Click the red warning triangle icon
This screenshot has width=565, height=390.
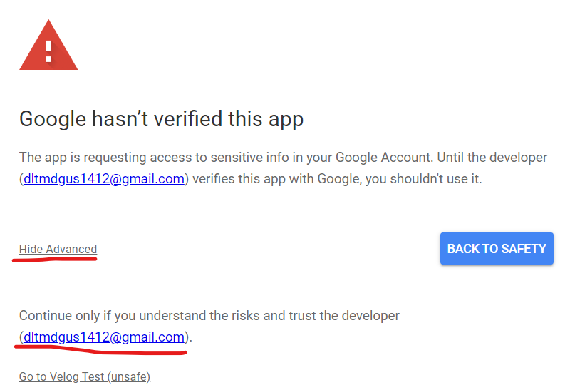tap(48, 45)
